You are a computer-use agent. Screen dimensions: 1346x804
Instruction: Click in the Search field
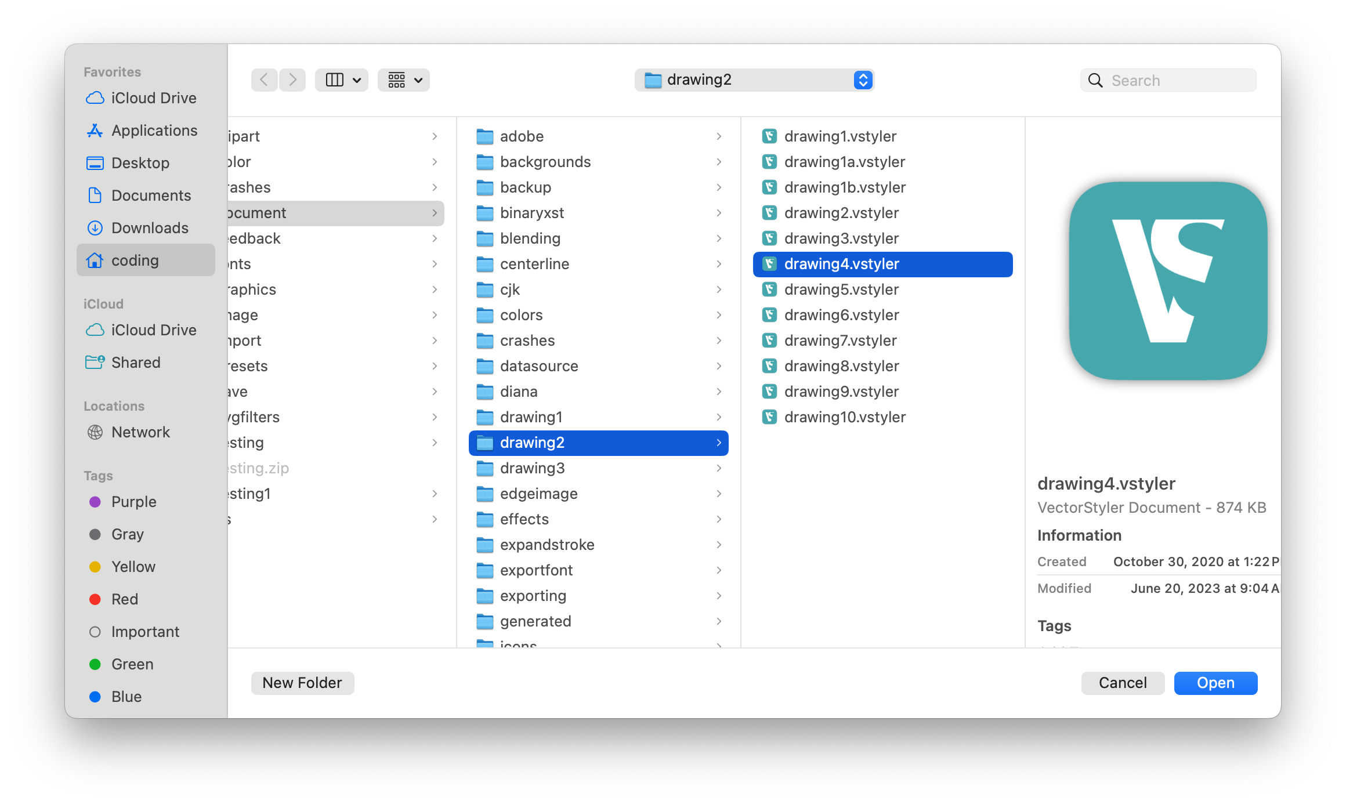[1178, 80]
